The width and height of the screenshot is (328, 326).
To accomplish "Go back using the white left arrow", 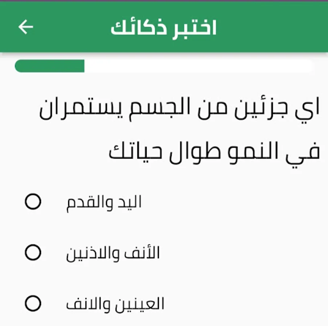I will (26, 27).
